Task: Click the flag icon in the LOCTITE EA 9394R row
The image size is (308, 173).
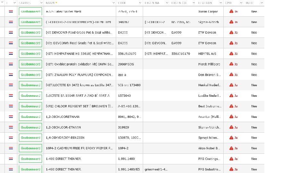Action: [11, 96]
